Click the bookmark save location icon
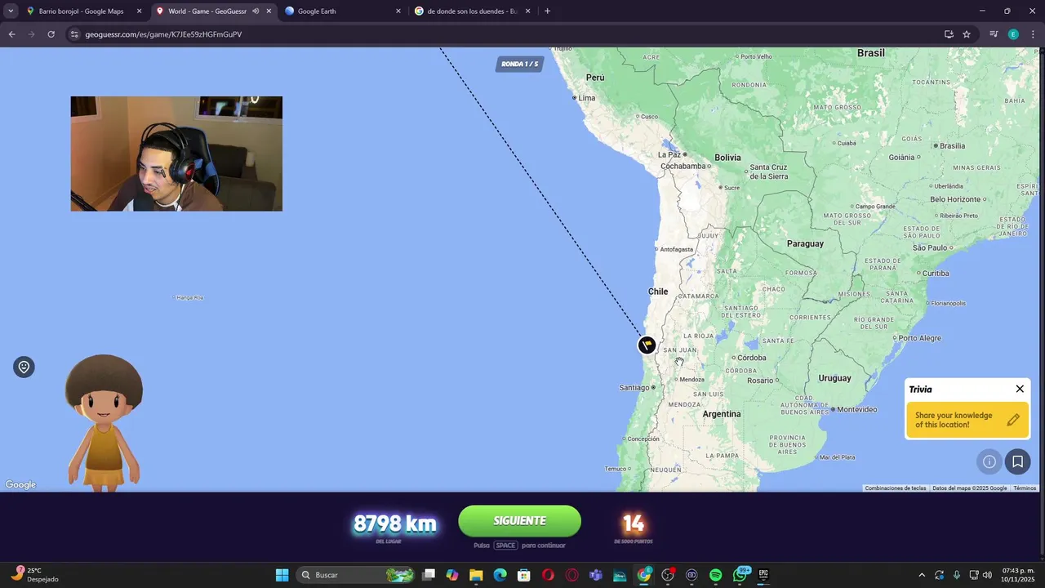Screen dimensions: 1045x588 click(x=1017, y=461)
